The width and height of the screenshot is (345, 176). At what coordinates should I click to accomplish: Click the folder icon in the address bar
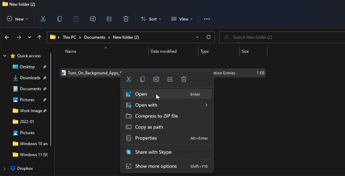53,37
